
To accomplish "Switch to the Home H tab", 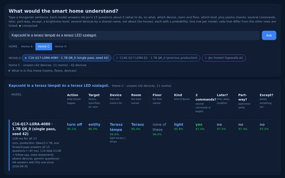I will point(61,47).
